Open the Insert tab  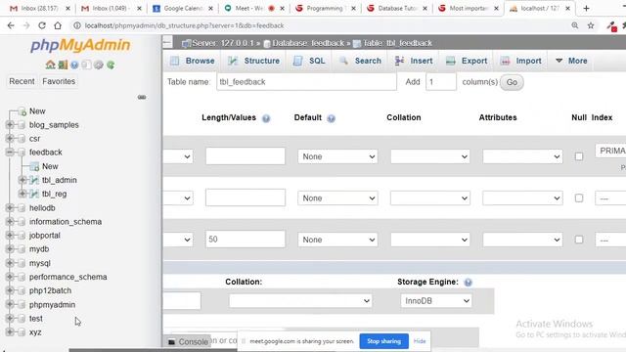414,61
